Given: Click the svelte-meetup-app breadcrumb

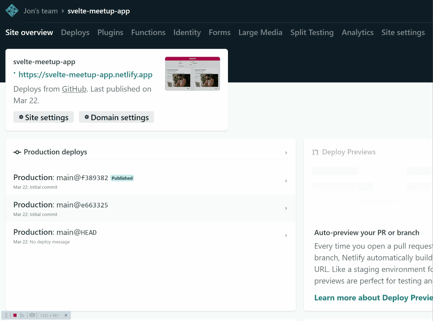Looking at the screenshot, I should (x=99, y=11).
